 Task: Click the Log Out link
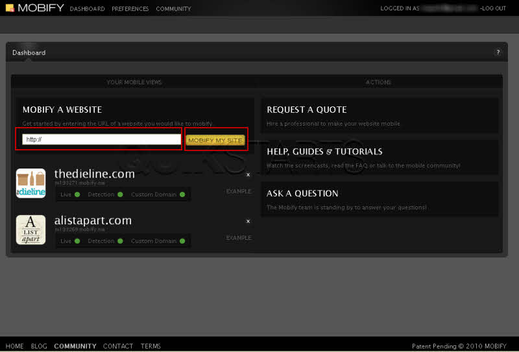(494, 8)
